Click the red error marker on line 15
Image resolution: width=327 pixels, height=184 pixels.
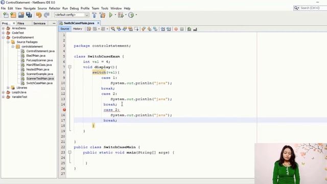(x=64, y=110)
